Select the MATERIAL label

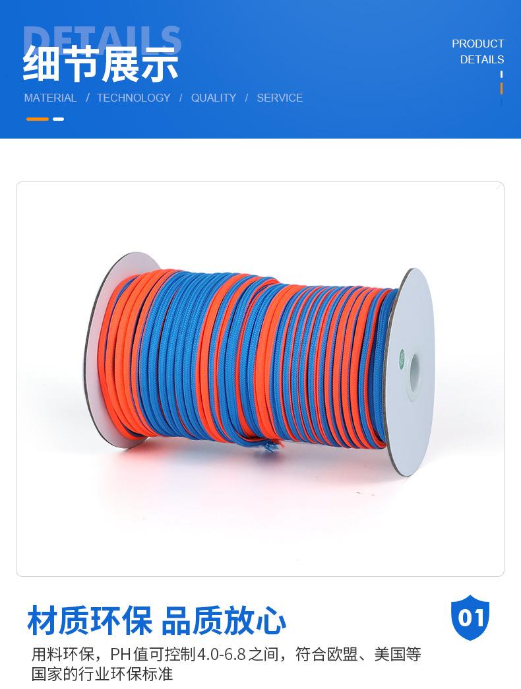coord(50,98)
